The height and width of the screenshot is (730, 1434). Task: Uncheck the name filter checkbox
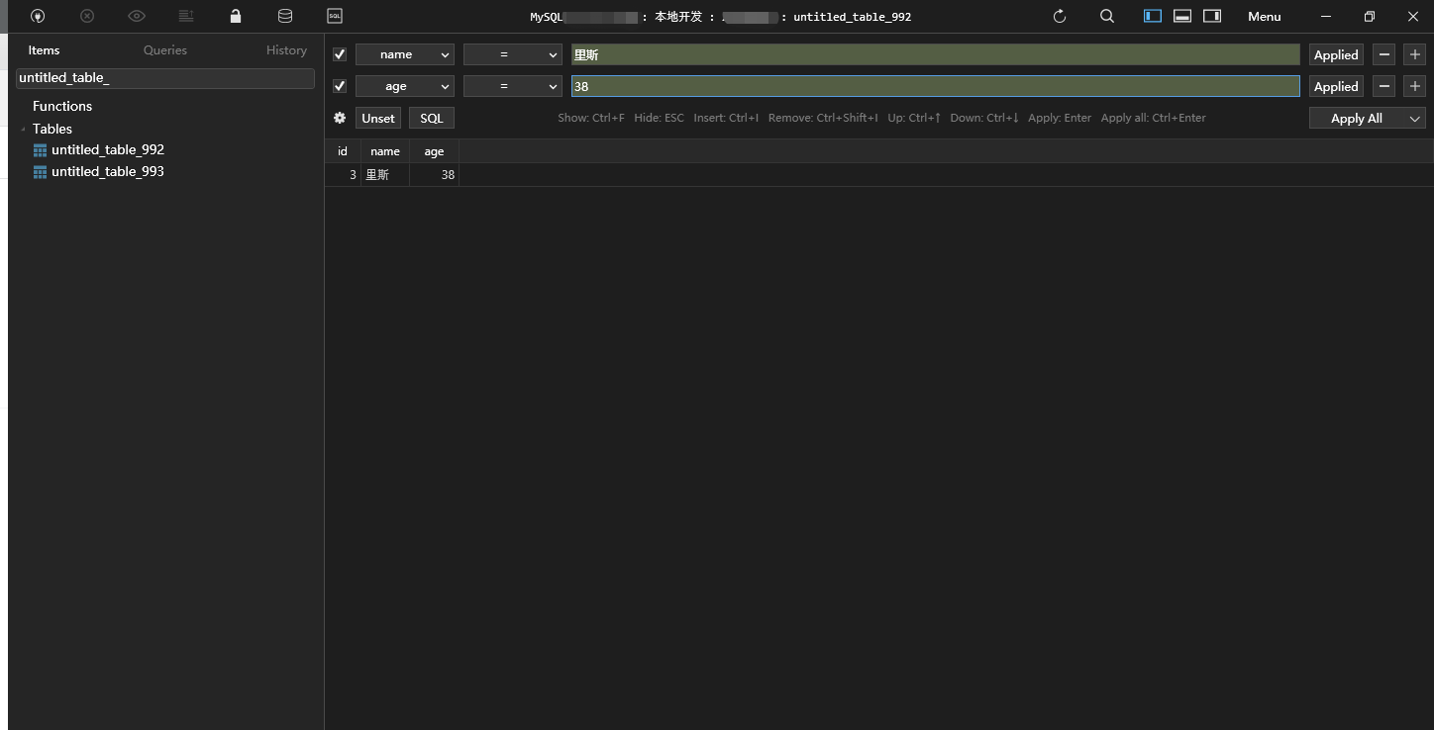(x=339, y=53)
